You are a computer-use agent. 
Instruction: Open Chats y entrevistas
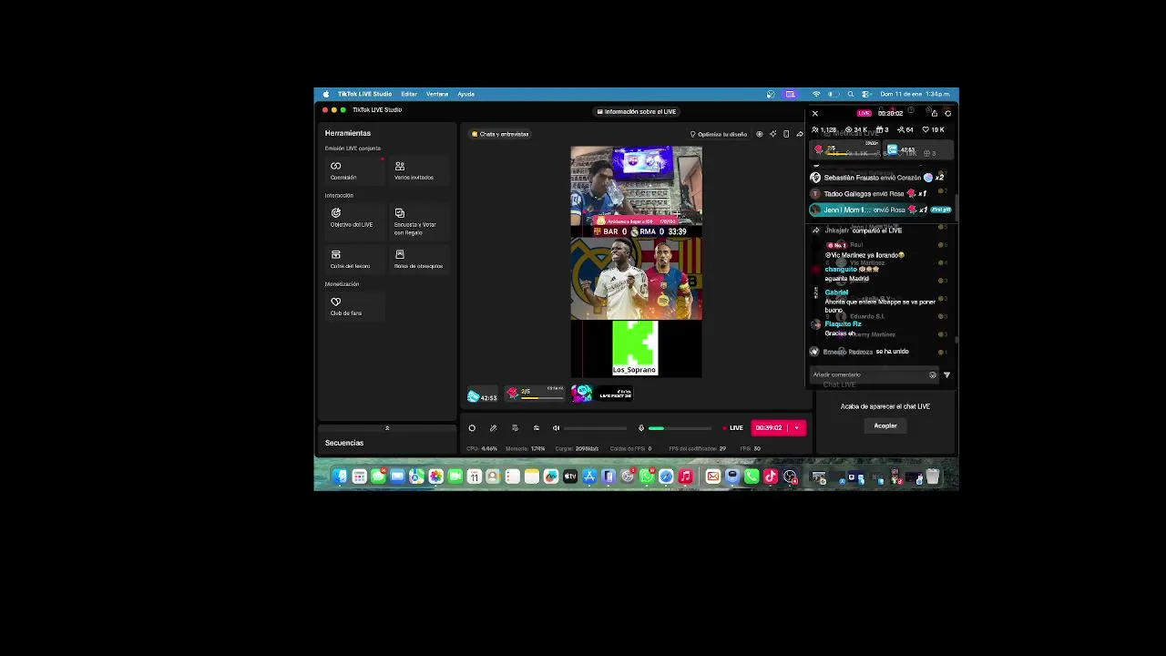500,134
